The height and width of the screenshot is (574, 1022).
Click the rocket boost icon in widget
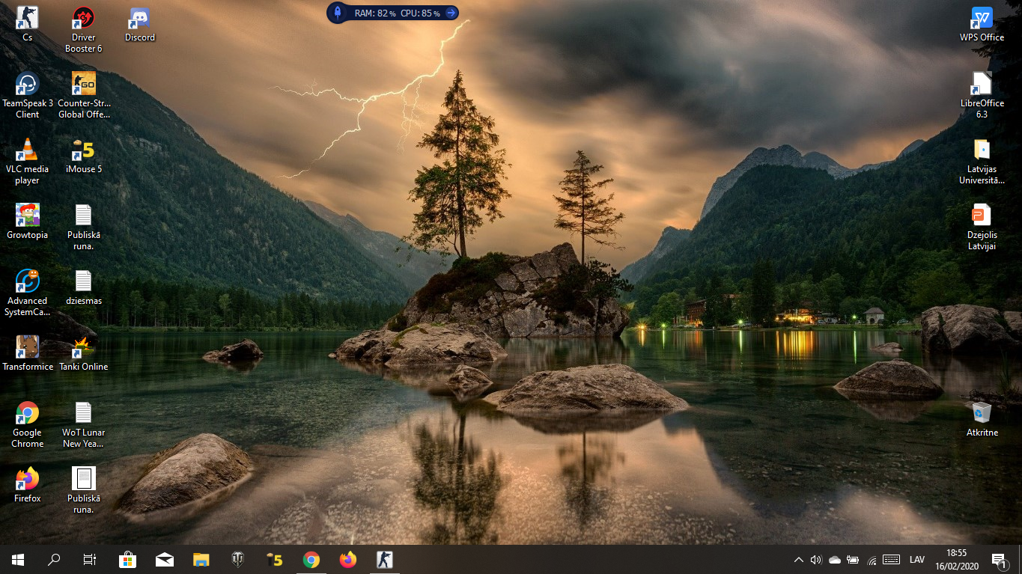[x=337, y=13]
